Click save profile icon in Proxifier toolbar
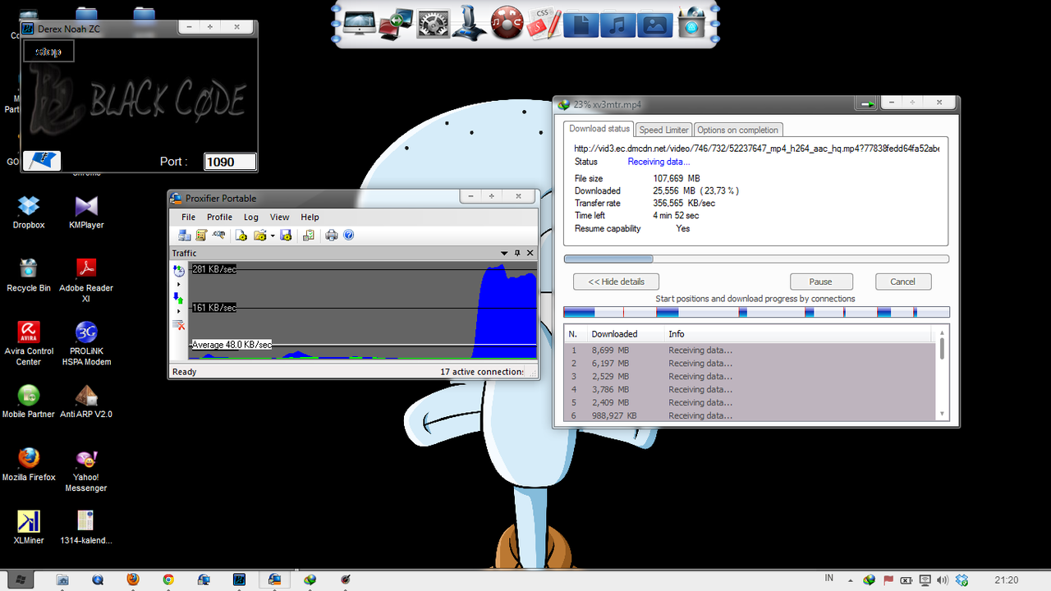The image size is (1051, 591). point(286,236)
